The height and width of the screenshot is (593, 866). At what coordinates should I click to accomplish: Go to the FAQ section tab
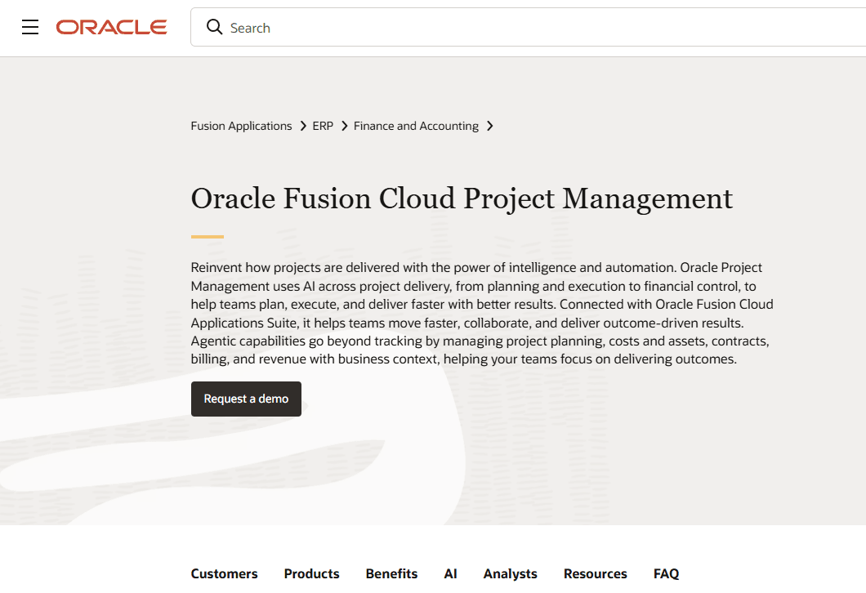click(x=666, y=573)
